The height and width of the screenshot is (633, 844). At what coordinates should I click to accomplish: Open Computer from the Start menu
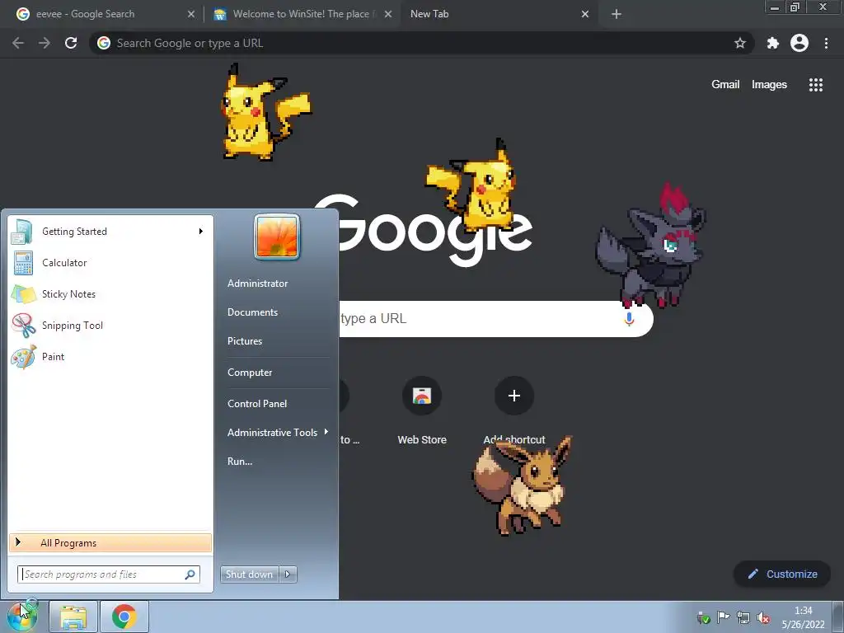250,373
